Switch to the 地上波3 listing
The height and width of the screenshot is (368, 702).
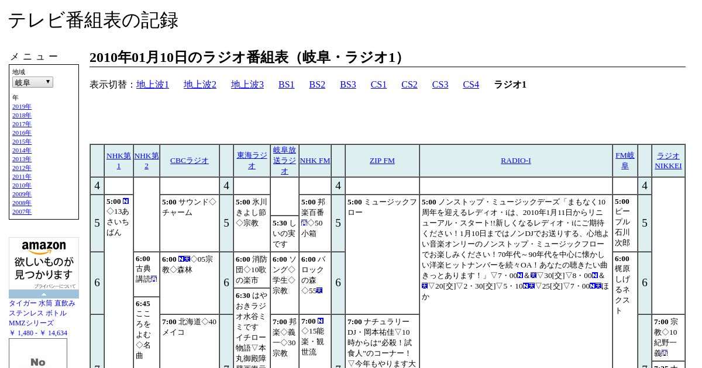[247, 85]
